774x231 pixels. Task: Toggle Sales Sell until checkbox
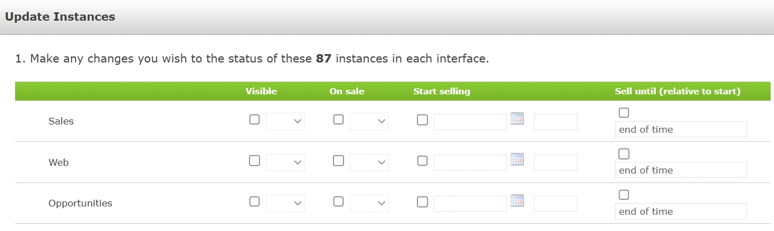624,113
